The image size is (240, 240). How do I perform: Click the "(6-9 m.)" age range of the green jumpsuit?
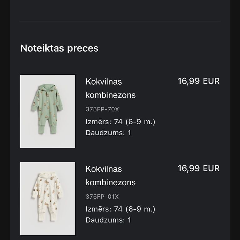click(x=140, y=122)
